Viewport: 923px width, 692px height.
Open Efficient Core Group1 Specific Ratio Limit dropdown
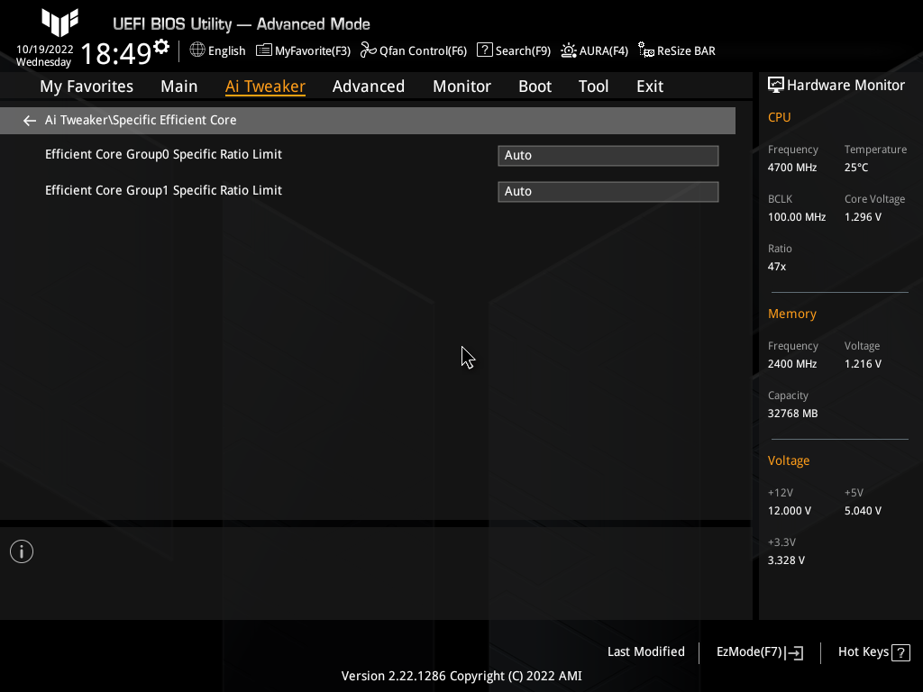[x=608, y=191]
